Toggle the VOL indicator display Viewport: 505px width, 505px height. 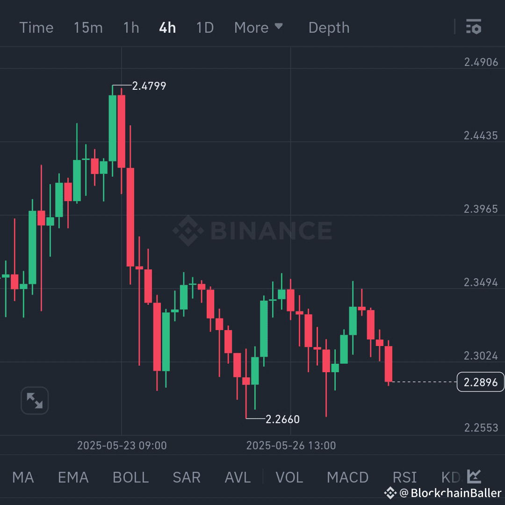[x=289, y=477]
